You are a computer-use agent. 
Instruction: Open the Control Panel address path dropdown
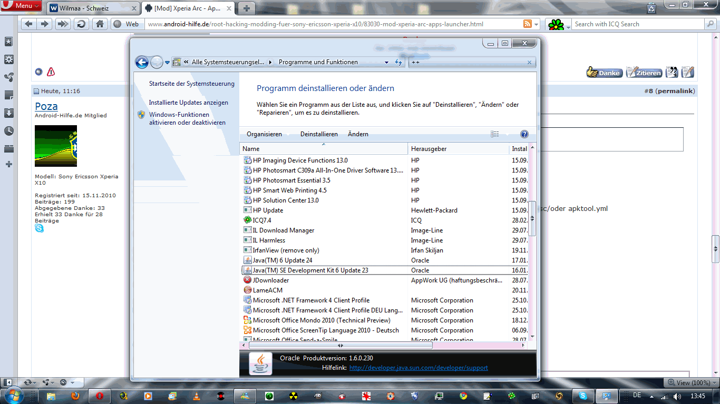coord(387,62)
